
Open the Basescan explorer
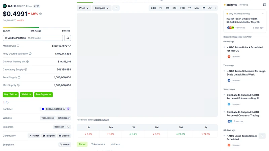(x=59, y=127)
